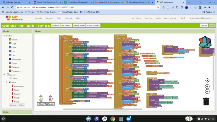Viewport: 217px width, 122px height.
Task: Click the Remove Screen button
Action: 79,26
